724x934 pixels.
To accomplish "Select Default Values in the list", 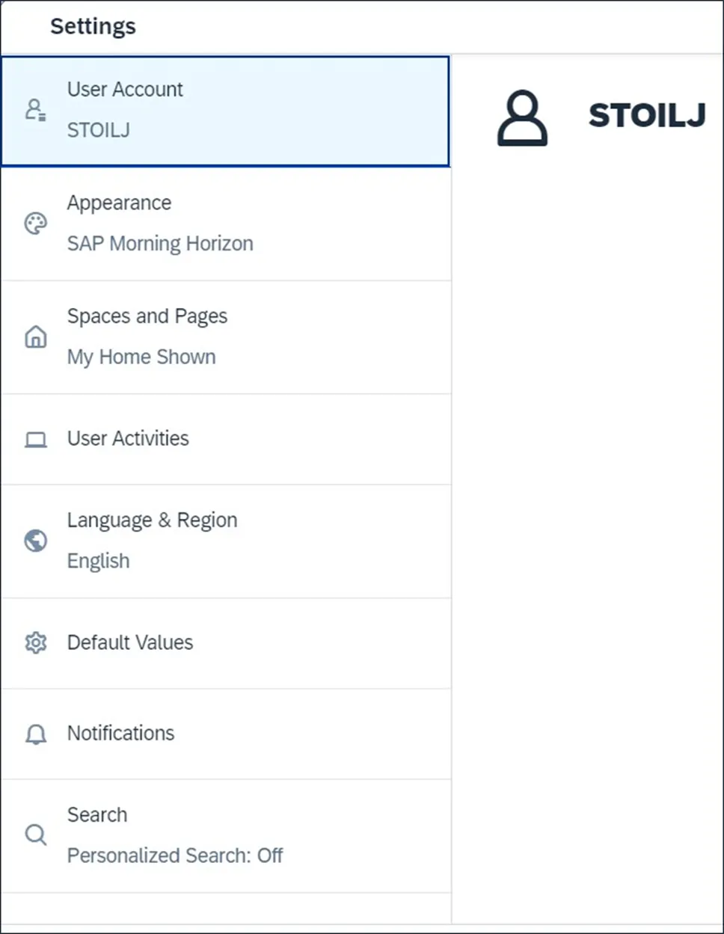I will click(x=130, y=642).
